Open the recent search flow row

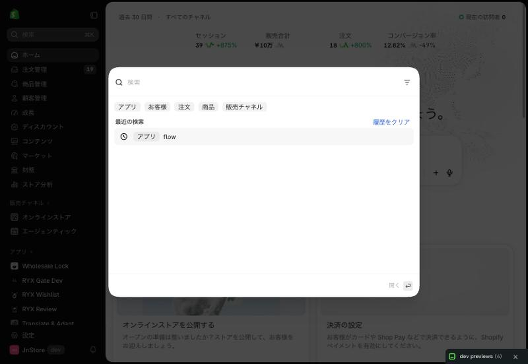264,136
